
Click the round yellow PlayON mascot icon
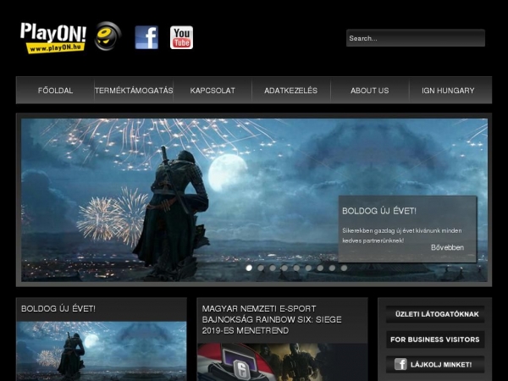click(108, 36)
